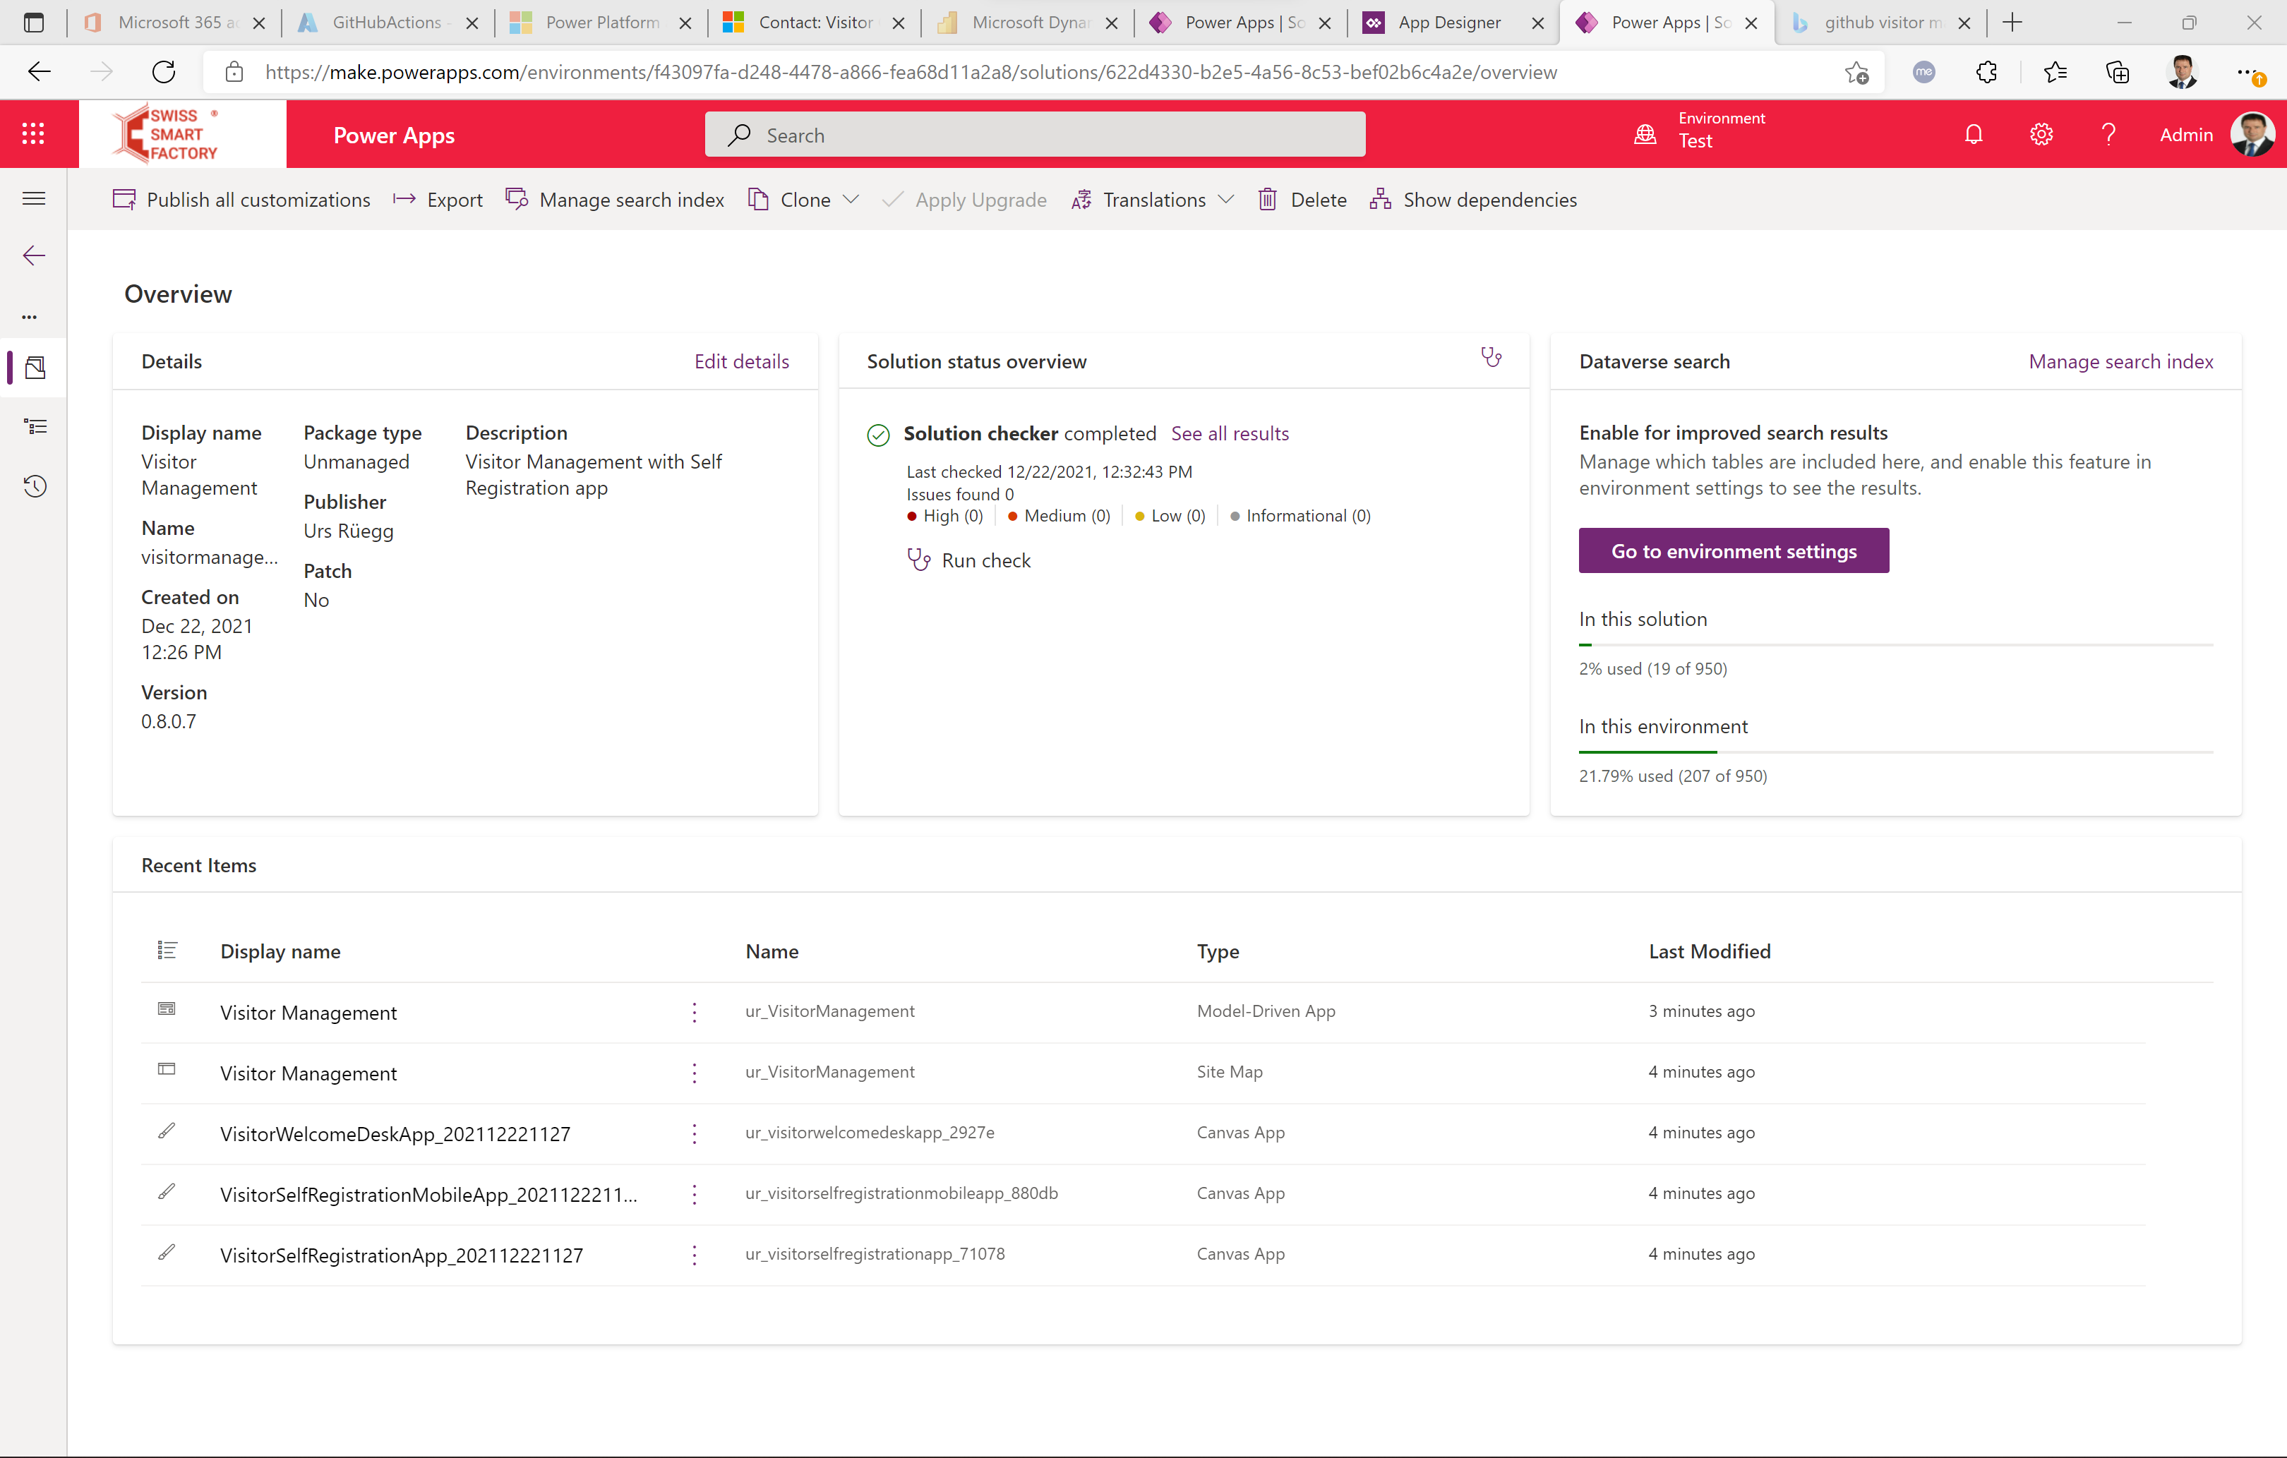2287x1458 pixels.
Task: Open the Power Apps app launcher waffle icon
Action: coord(34,134)
